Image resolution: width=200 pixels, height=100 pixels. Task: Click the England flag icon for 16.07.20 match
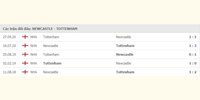pyautogui.click(x=25, y=46)
